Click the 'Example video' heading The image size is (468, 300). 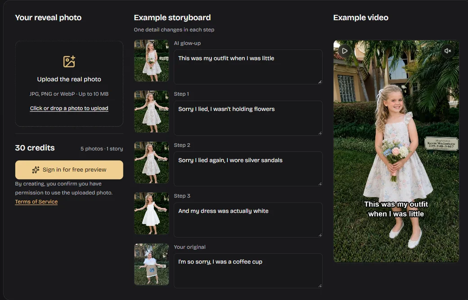coord(361,18)
